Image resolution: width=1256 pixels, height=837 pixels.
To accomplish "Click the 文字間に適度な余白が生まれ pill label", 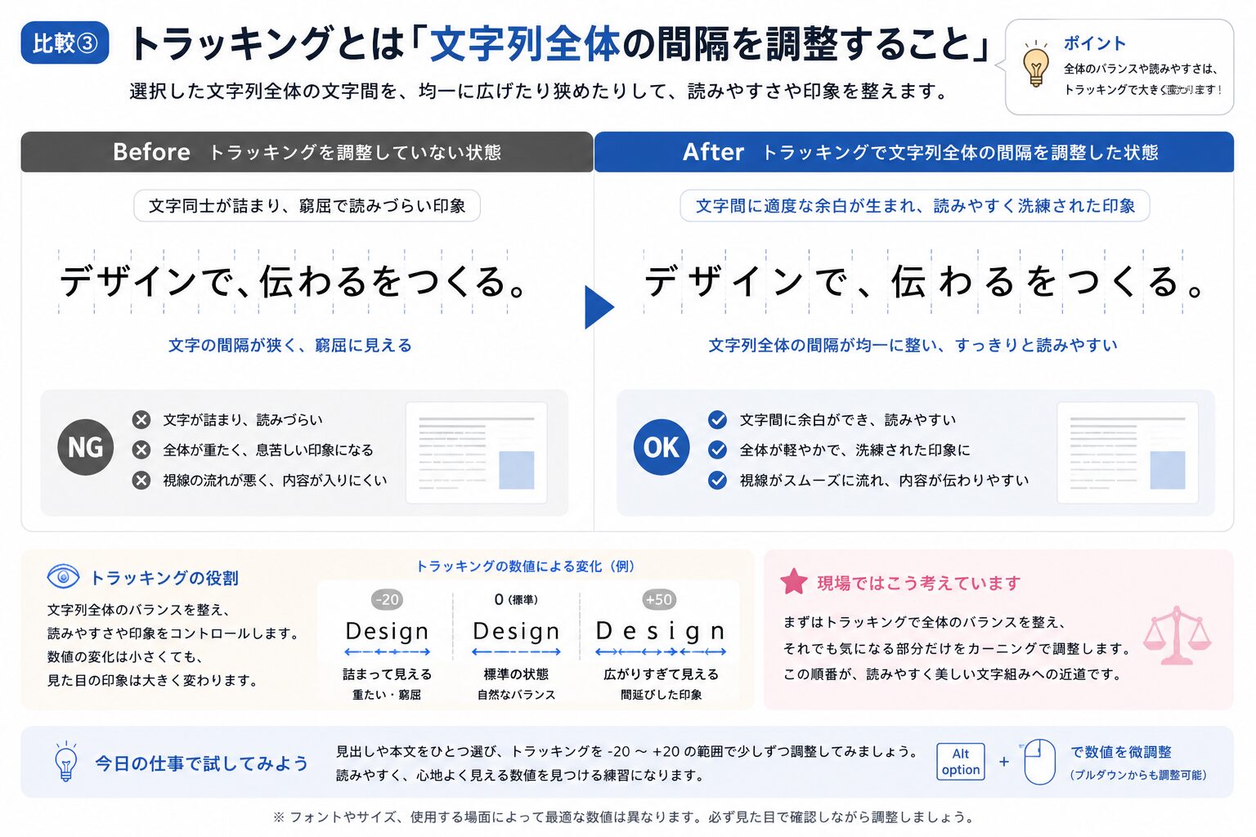I will pos(915,206).
